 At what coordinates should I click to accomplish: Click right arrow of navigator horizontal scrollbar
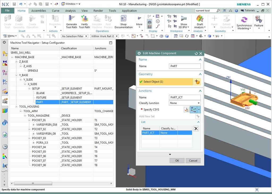tap(111, 183)
